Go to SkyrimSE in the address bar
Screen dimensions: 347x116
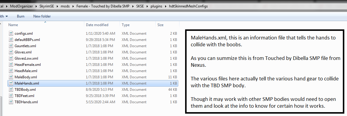click(x=47, y=6)
